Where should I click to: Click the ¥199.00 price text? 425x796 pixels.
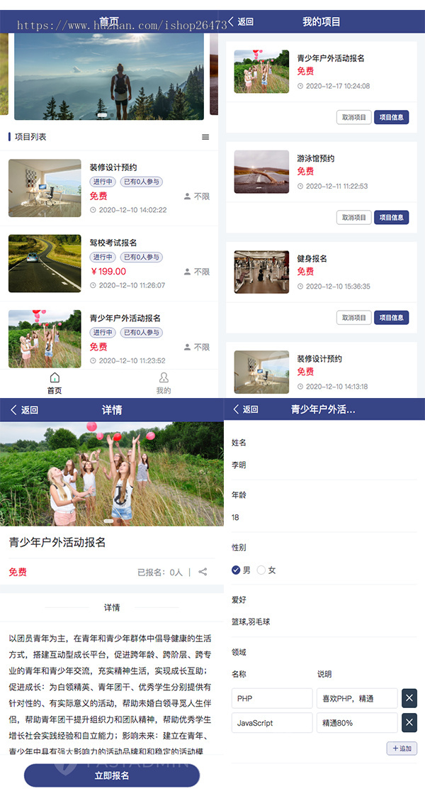(108, 272)
